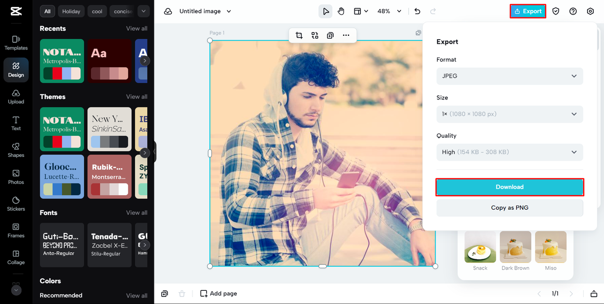Click the duplicate icon in floating toolbar

click(330, 35)
